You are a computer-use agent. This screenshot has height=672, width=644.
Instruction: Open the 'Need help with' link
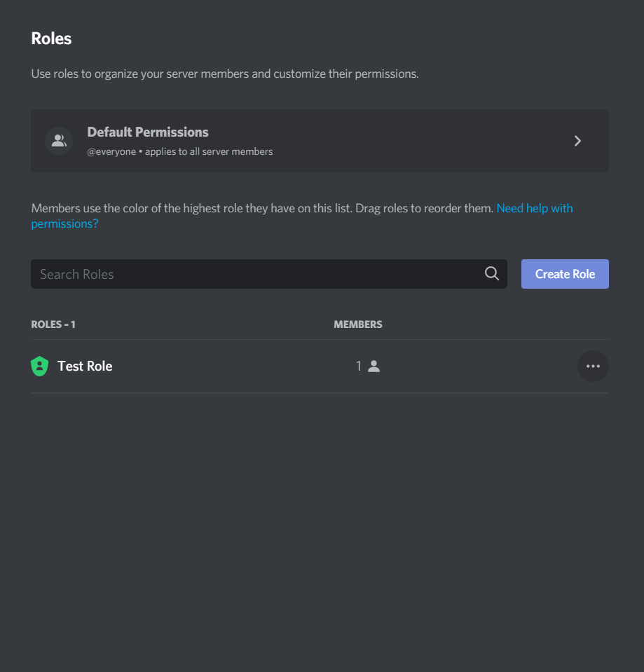(x=534, y=208)
